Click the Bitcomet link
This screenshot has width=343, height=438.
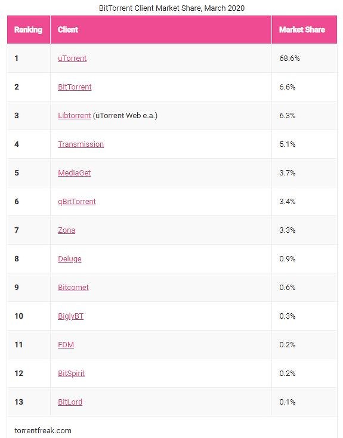[73, 288]
